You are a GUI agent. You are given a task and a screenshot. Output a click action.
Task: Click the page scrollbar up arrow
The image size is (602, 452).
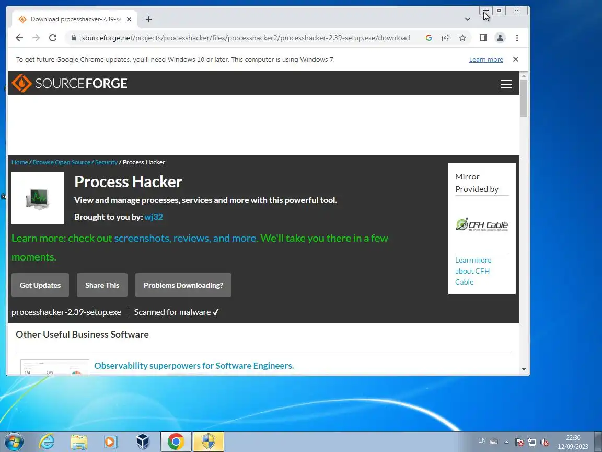pyautogui.click(x=524, y=76)
